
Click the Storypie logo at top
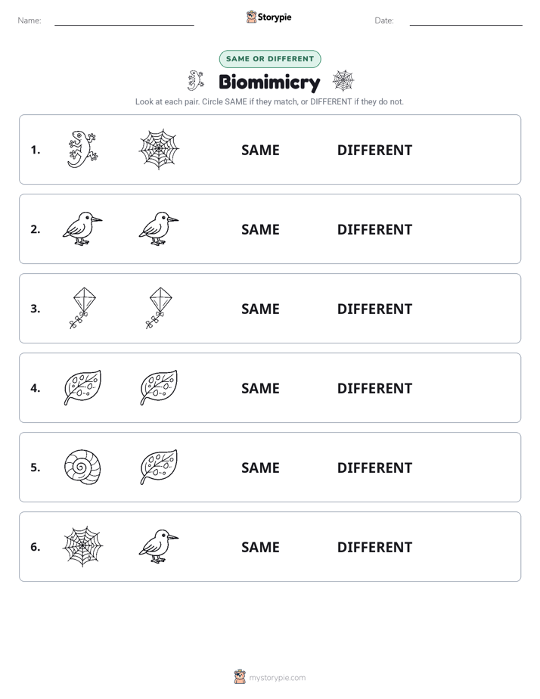point(268,17)
